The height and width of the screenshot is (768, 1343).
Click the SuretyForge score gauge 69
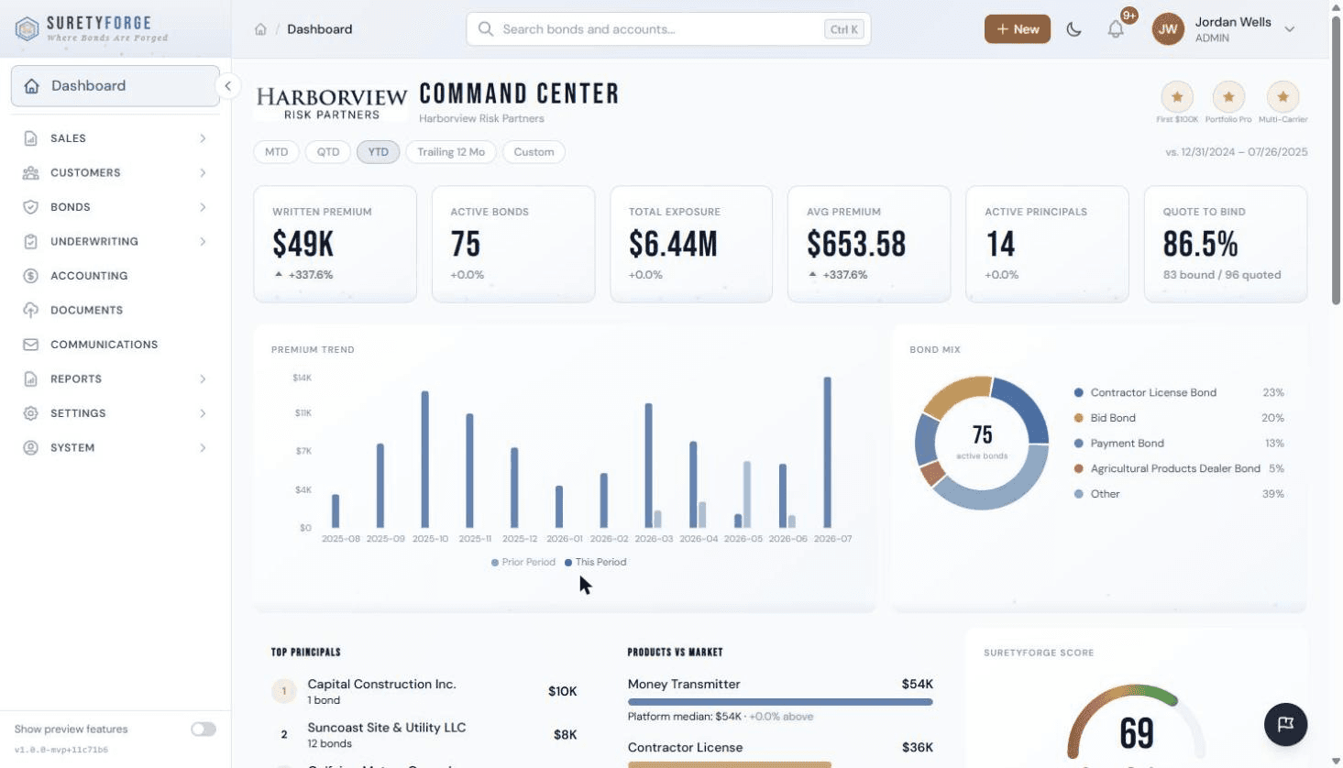[x=1137, y=722]
